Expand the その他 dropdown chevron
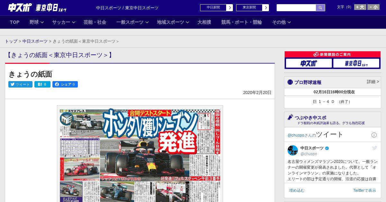 [289, 22]
